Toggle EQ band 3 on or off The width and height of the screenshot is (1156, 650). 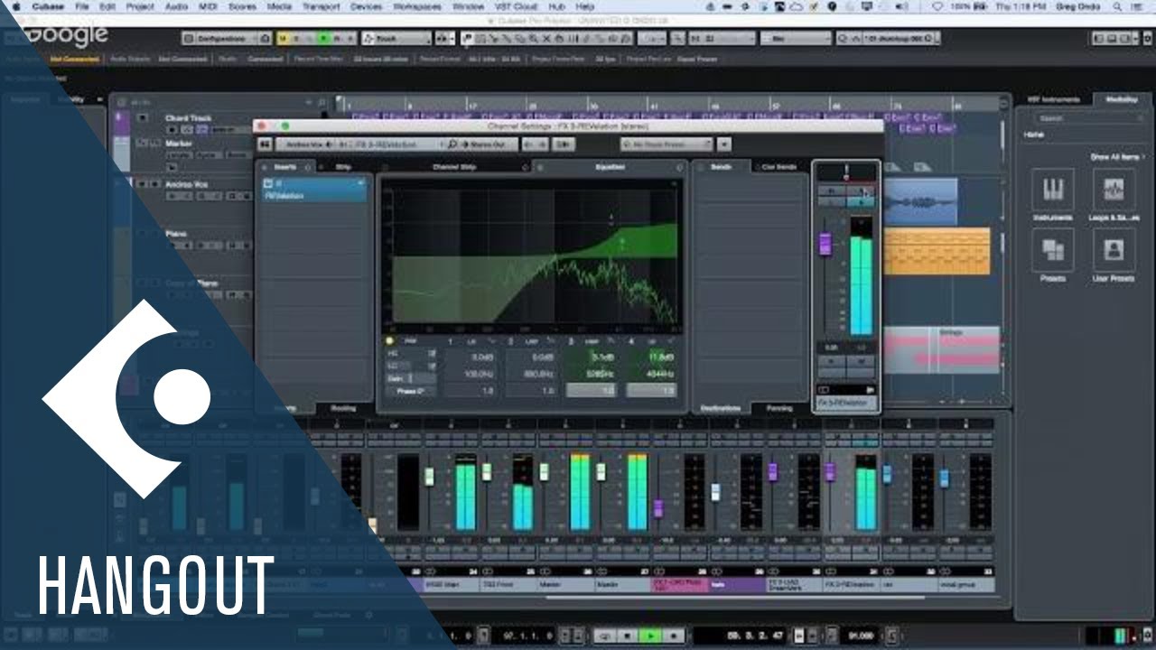click(571, 341)
